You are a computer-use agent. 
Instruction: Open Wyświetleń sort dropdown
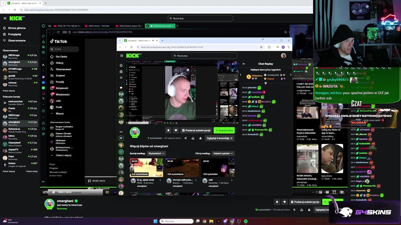click(x=156, y=153)
